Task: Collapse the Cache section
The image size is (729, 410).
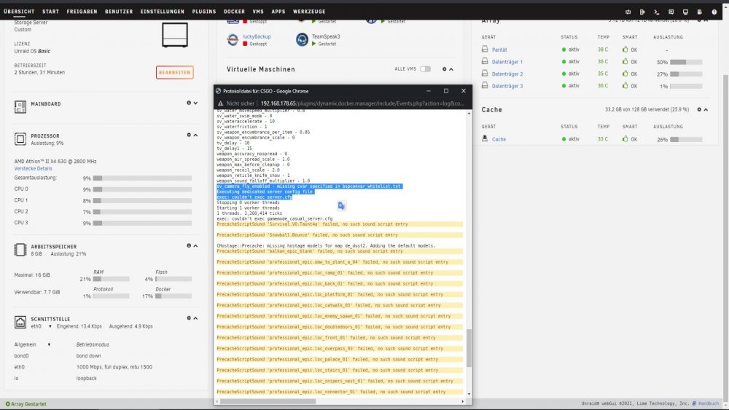Action: (706, 109)
